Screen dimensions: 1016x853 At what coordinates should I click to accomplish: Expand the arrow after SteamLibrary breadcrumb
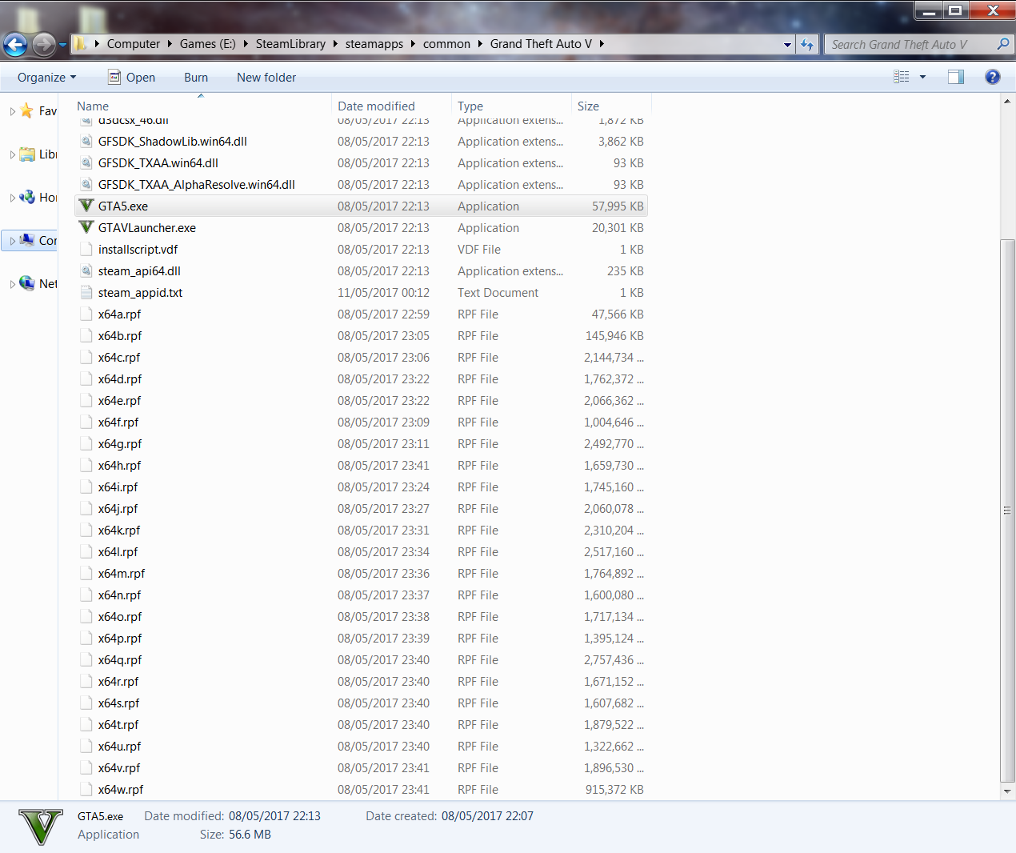point(335,44)
